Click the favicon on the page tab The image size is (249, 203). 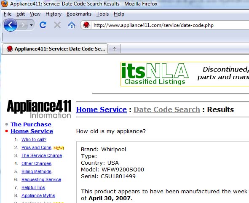pos(10,49)
